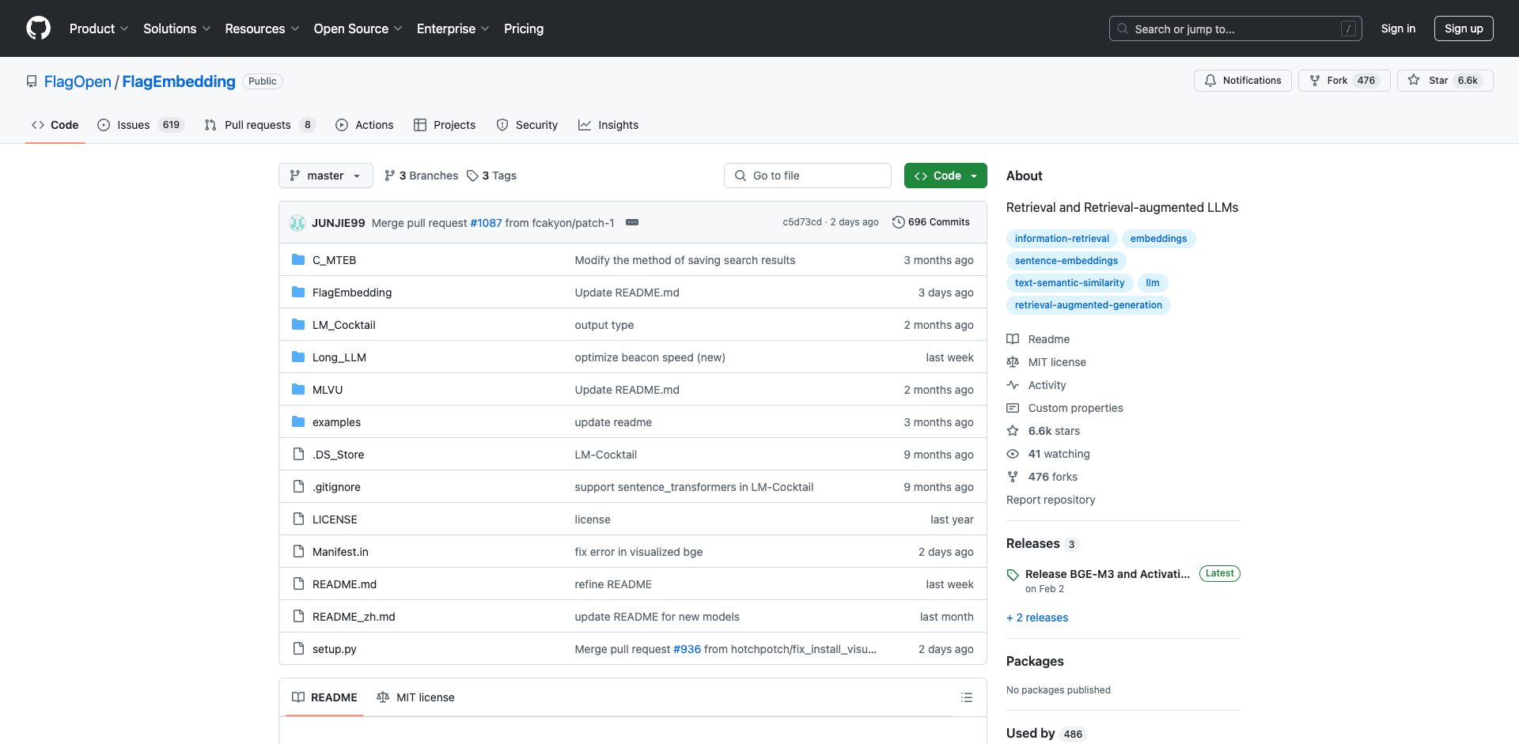This screenshot has width=1519, height=744.
Task: Open the Solutions dropdown menu
Action: point(176,28)
